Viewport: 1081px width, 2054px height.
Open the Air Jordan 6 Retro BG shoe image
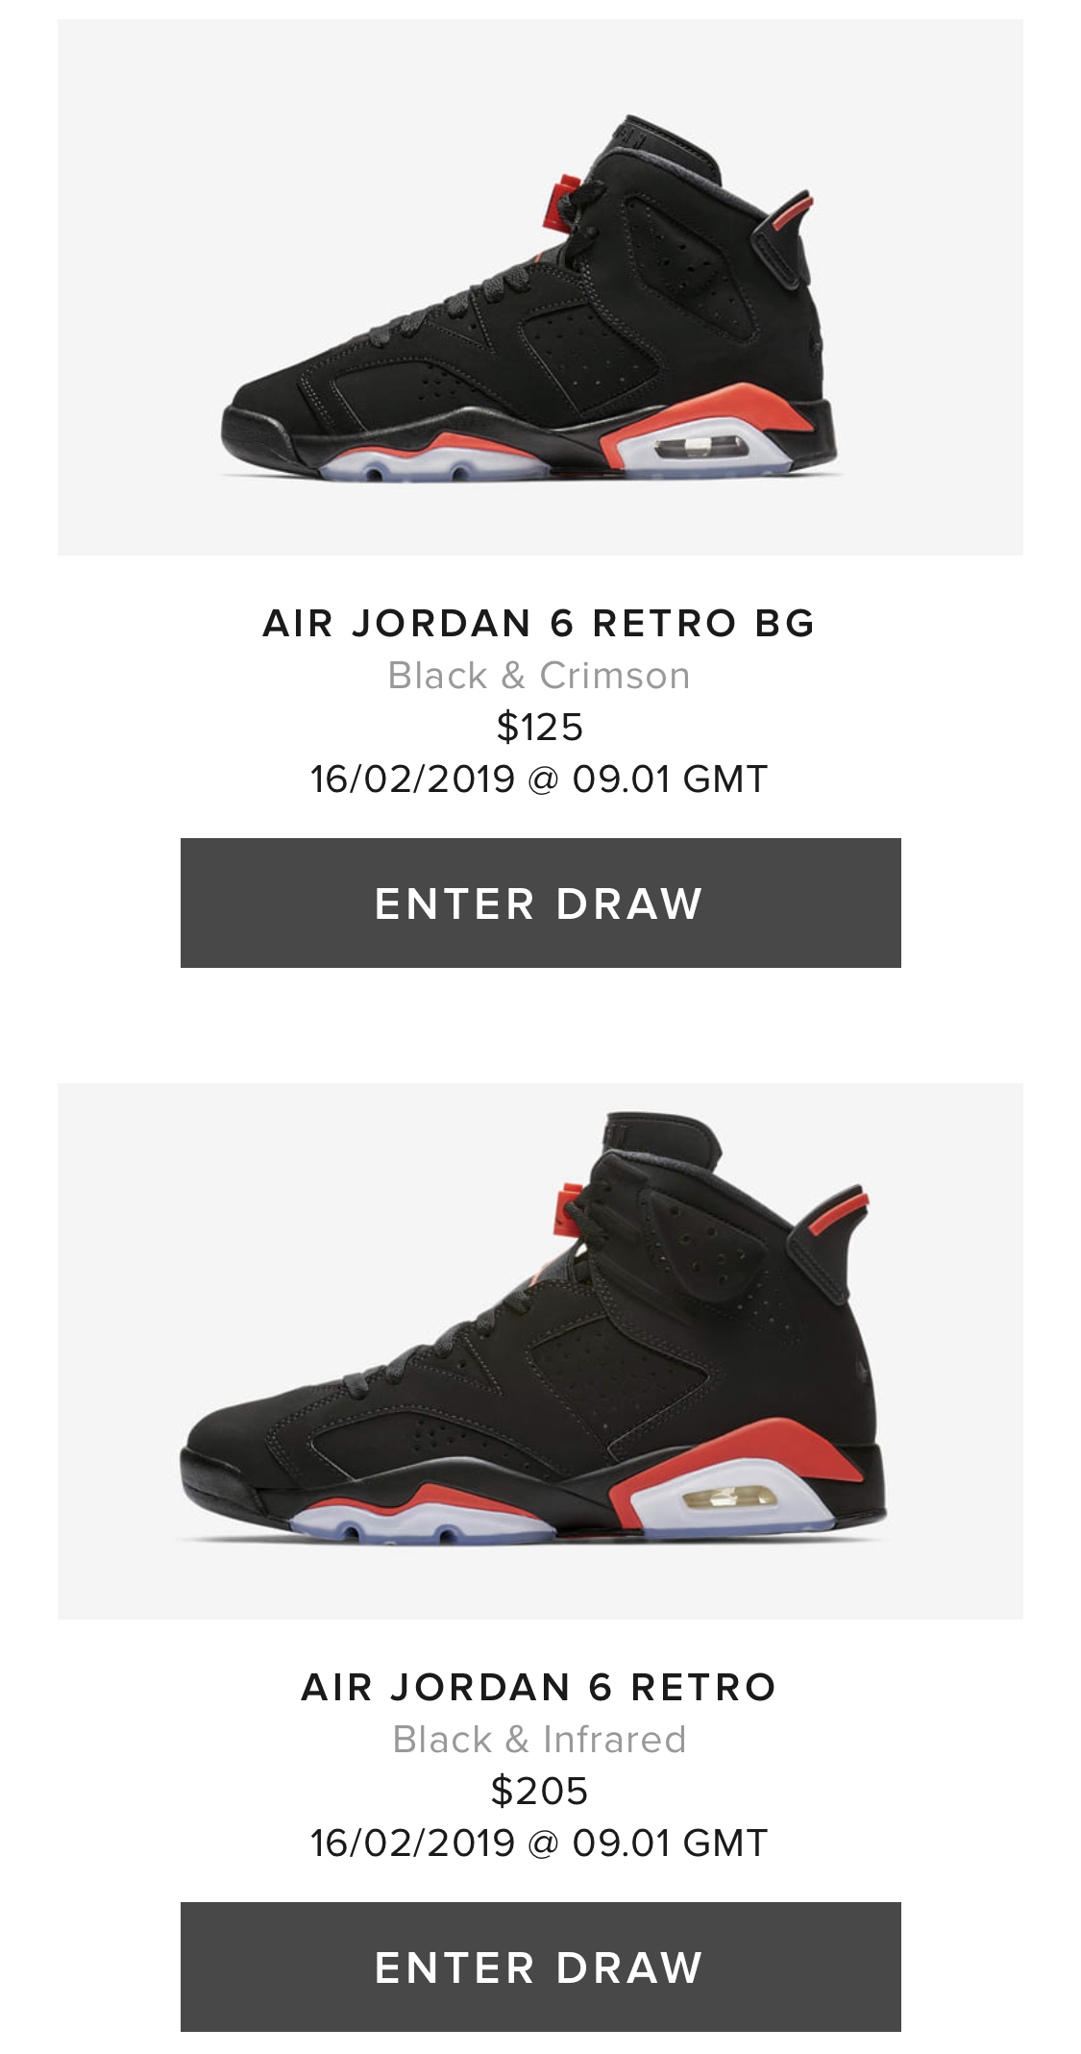coord(540,287)
